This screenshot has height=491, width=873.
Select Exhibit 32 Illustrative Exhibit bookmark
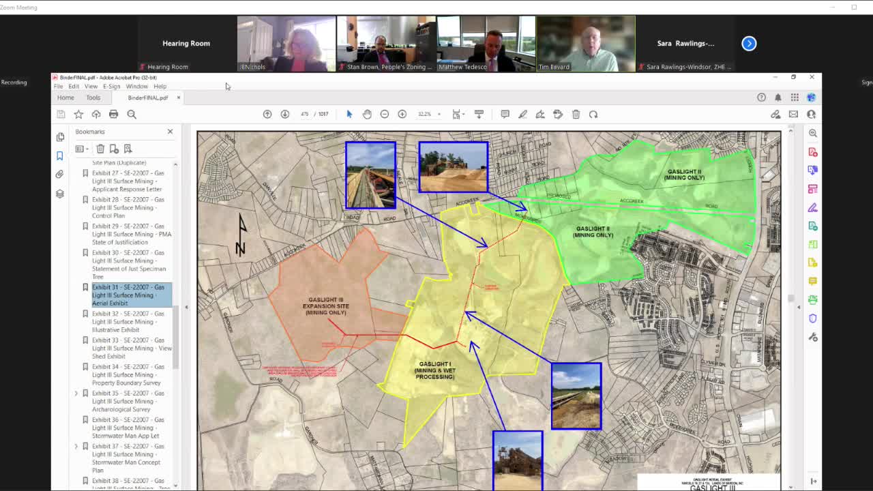pos(132,322)
